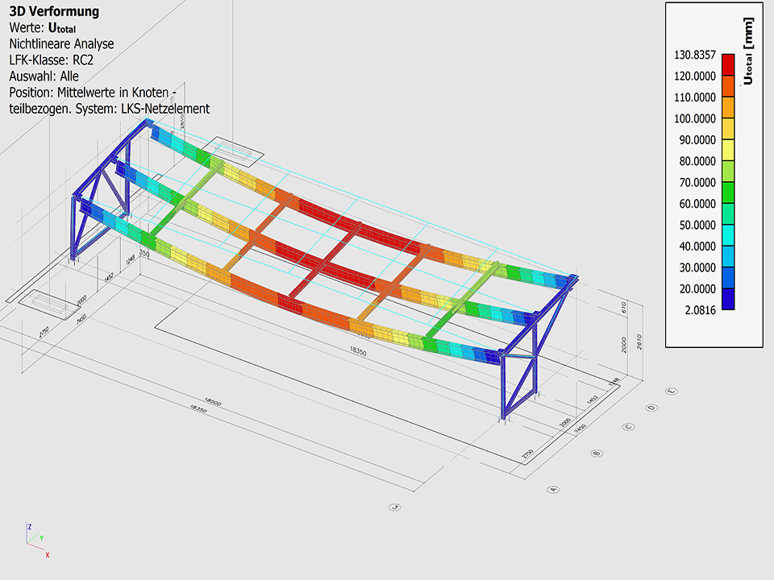This screenshot has width=774, height=580.
Task: Click the XYZ coordinate axis icon
Action: 36,540
